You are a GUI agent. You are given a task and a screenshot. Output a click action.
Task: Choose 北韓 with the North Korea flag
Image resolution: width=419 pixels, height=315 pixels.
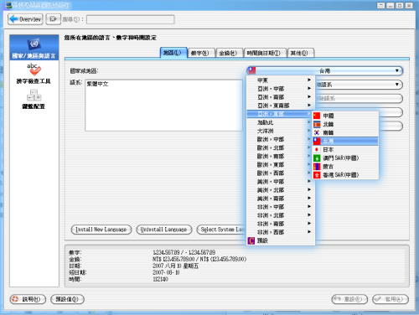click(x=345, y=124)
